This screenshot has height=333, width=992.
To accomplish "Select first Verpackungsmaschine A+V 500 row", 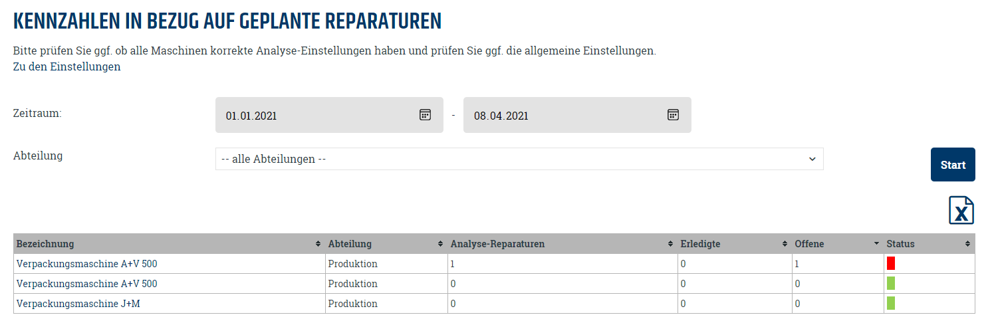I will (86, 264).
